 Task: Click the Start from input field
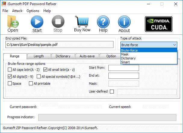[124, 68]
